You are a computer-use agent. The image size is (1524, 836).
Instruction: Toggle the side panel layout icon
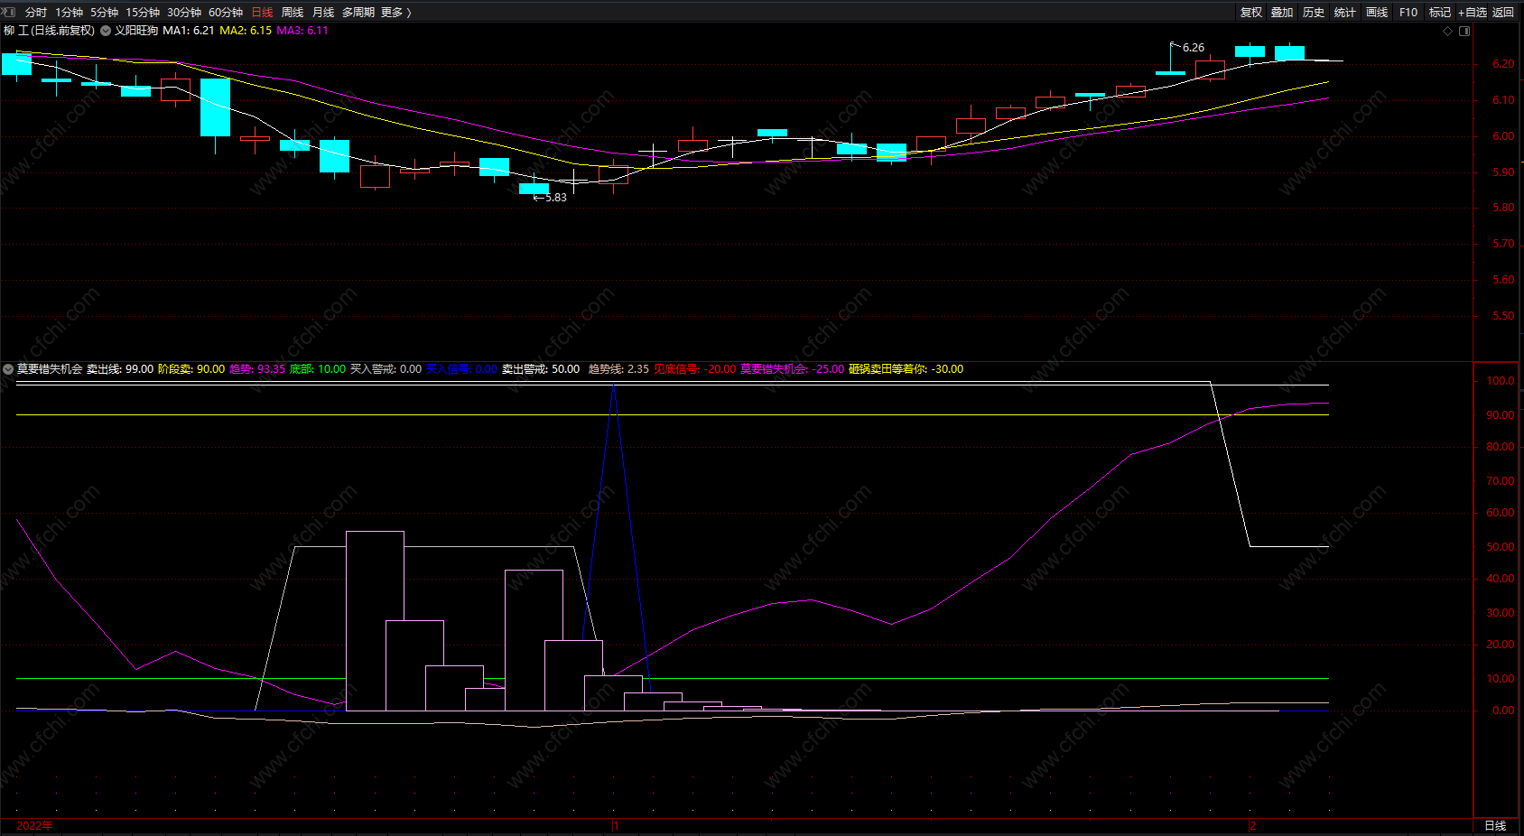coord(1464,31)
